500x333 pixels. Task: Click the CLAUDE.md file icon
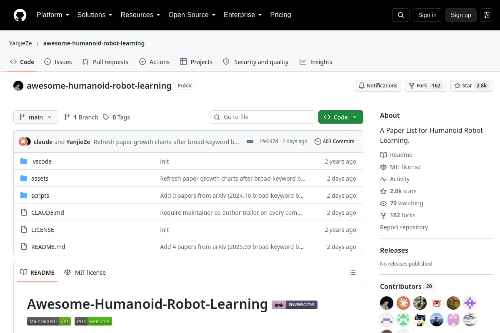pyautogui.click(x=24, y=213)
